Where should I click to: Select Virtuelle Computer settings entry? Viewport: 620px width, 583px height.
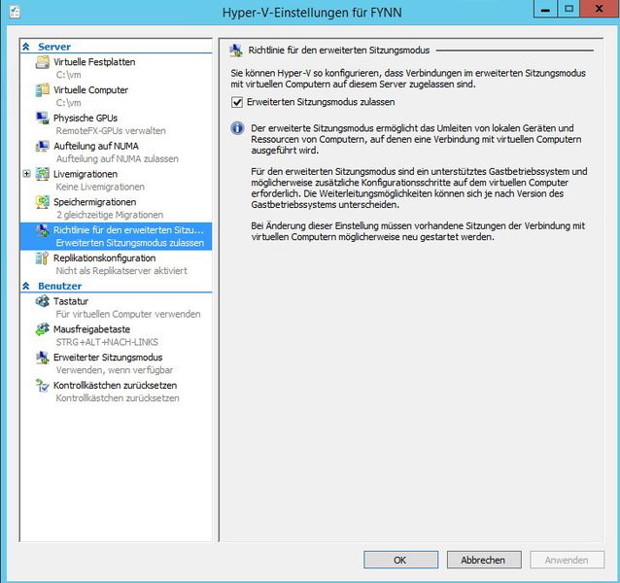click(x=116, y=96)
